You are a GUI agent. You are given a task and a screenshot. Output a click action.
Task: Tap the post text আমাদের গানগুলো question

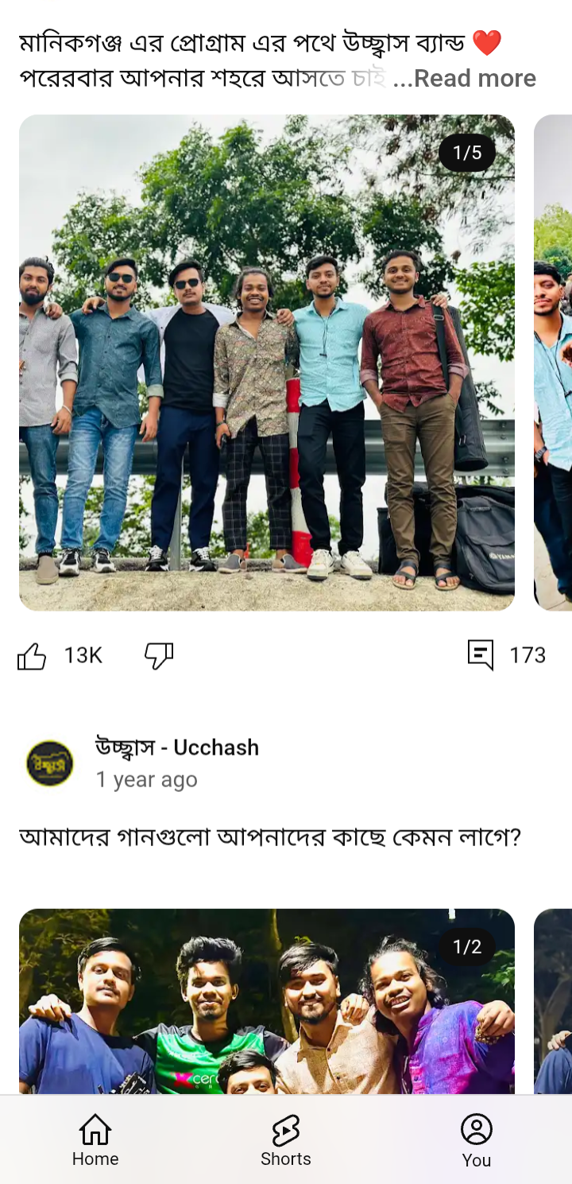[270, 837]
